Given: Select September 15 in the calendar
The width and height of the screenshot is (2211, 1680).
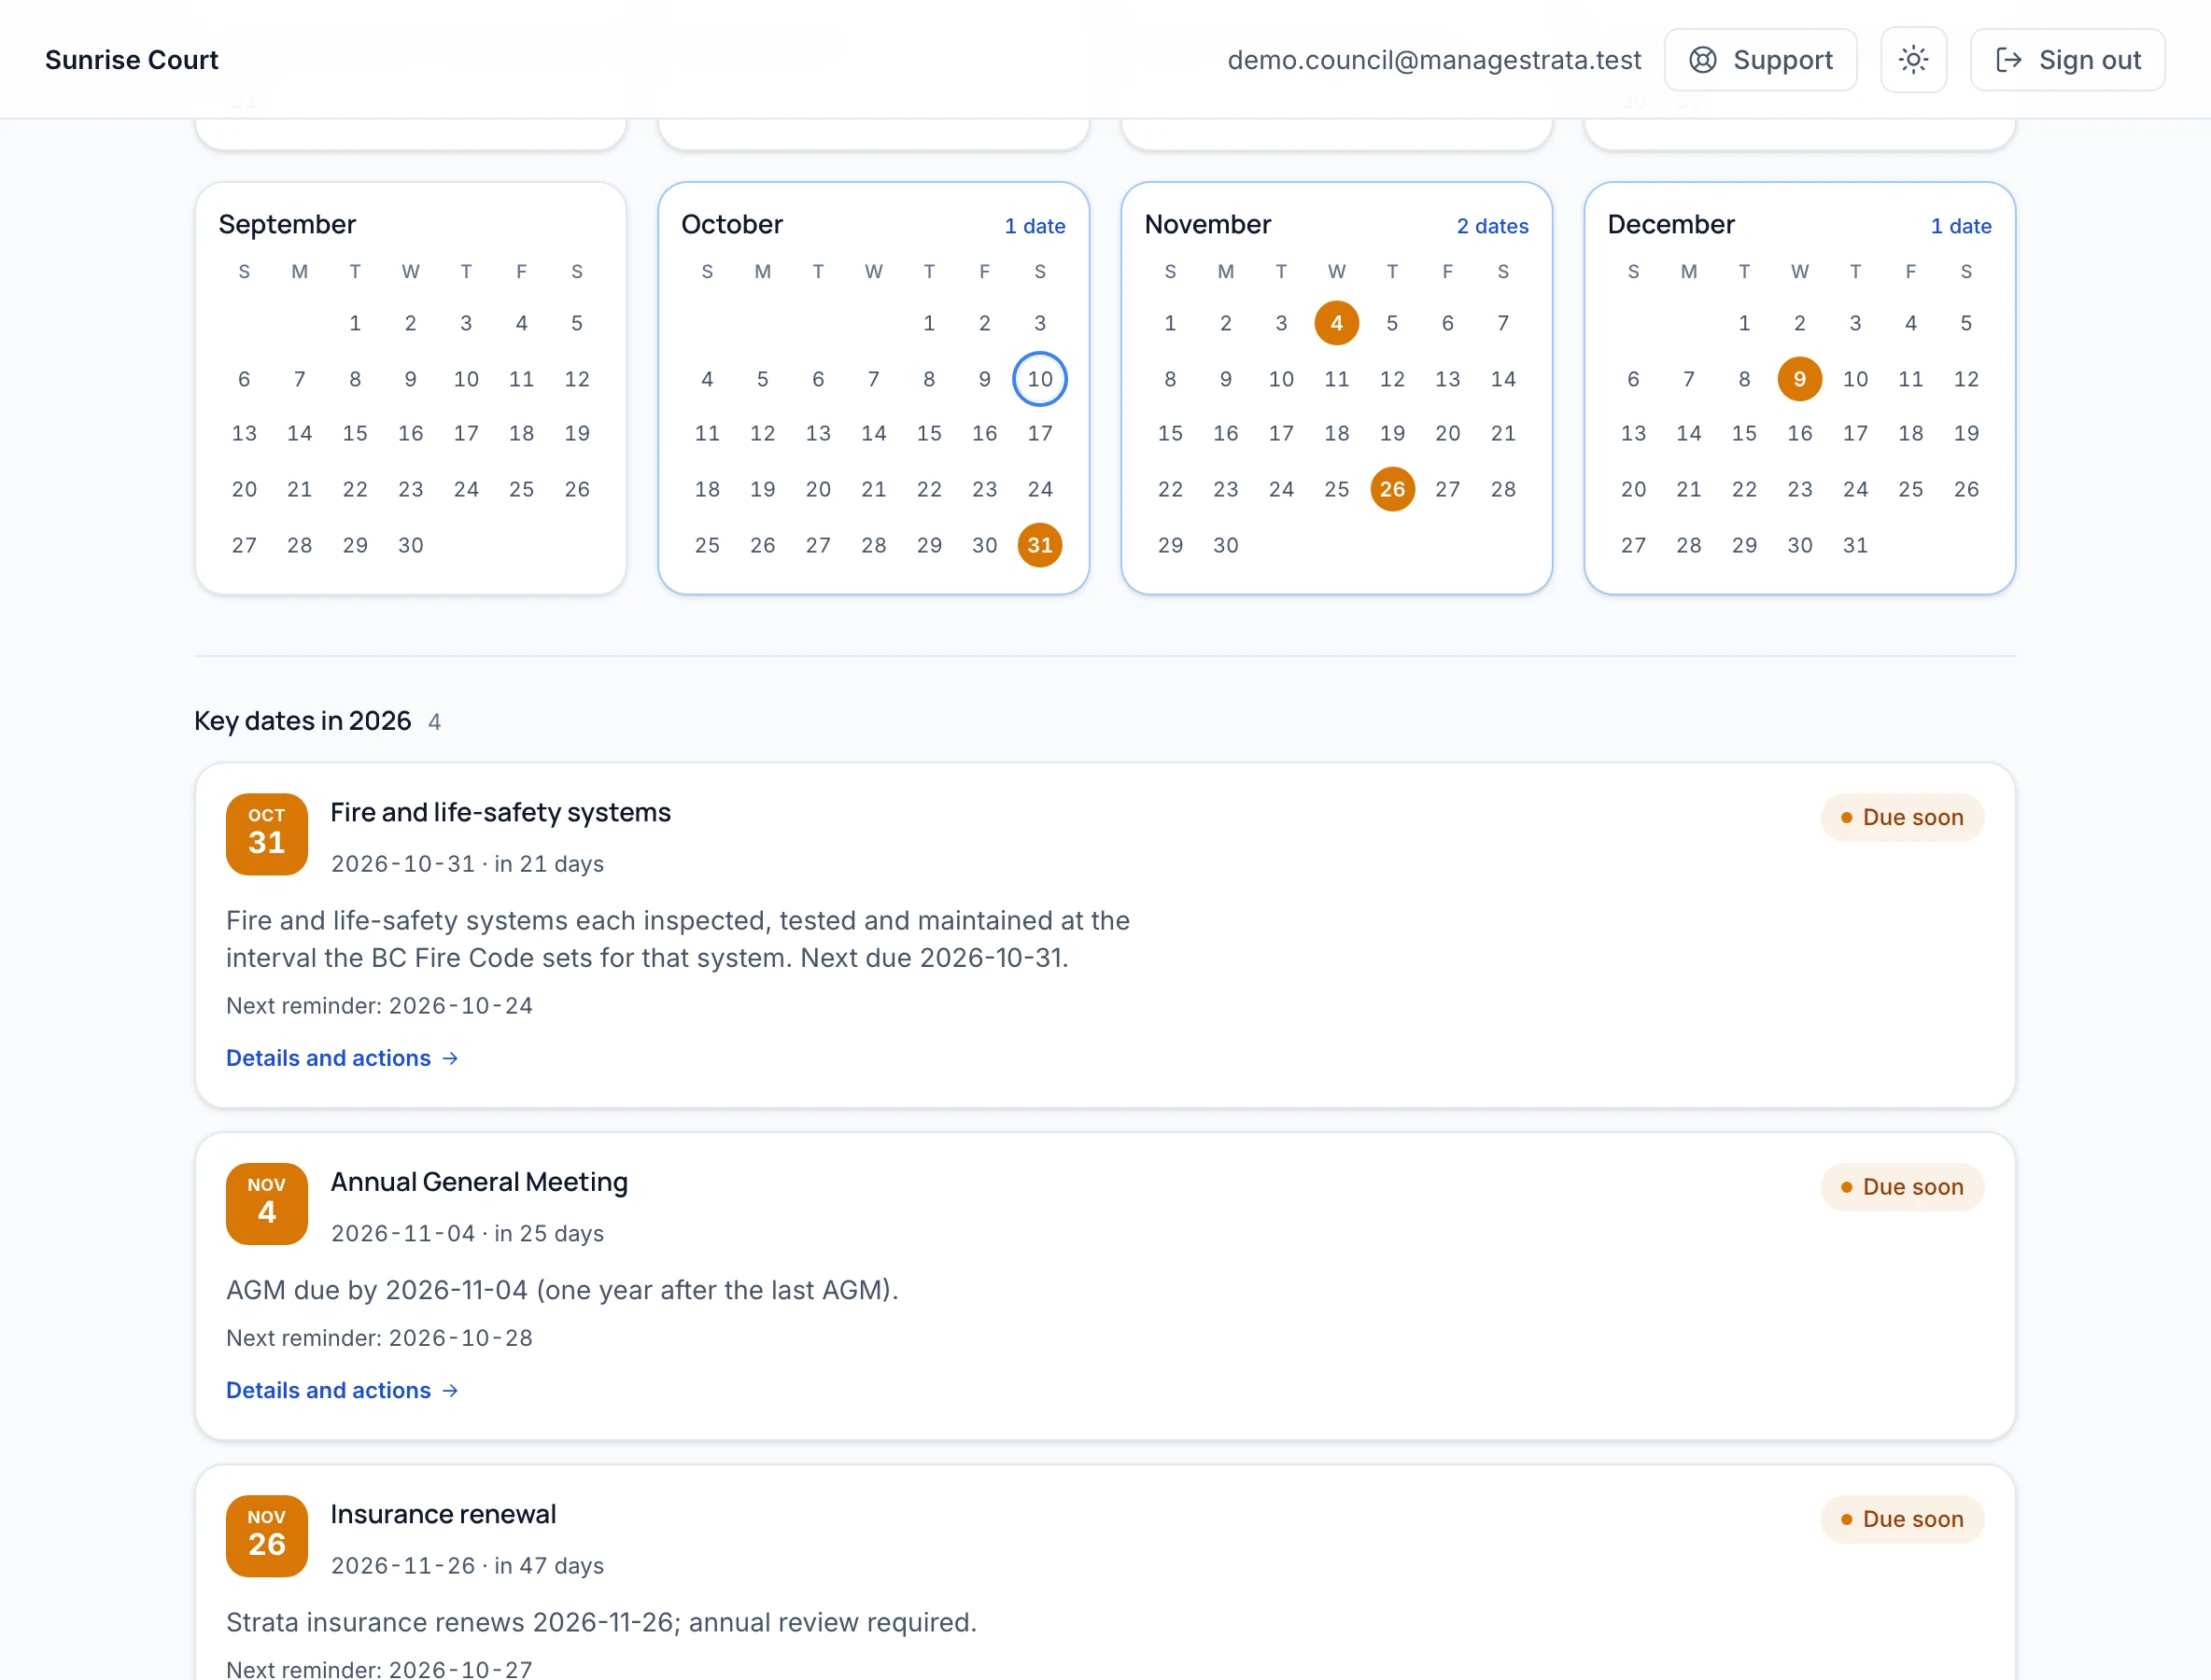Looking at the screenshot, I should coord(354,434).
